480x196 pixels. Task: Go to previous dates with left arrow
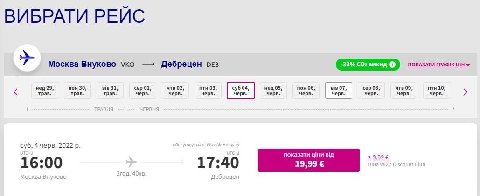click(15, 92)
